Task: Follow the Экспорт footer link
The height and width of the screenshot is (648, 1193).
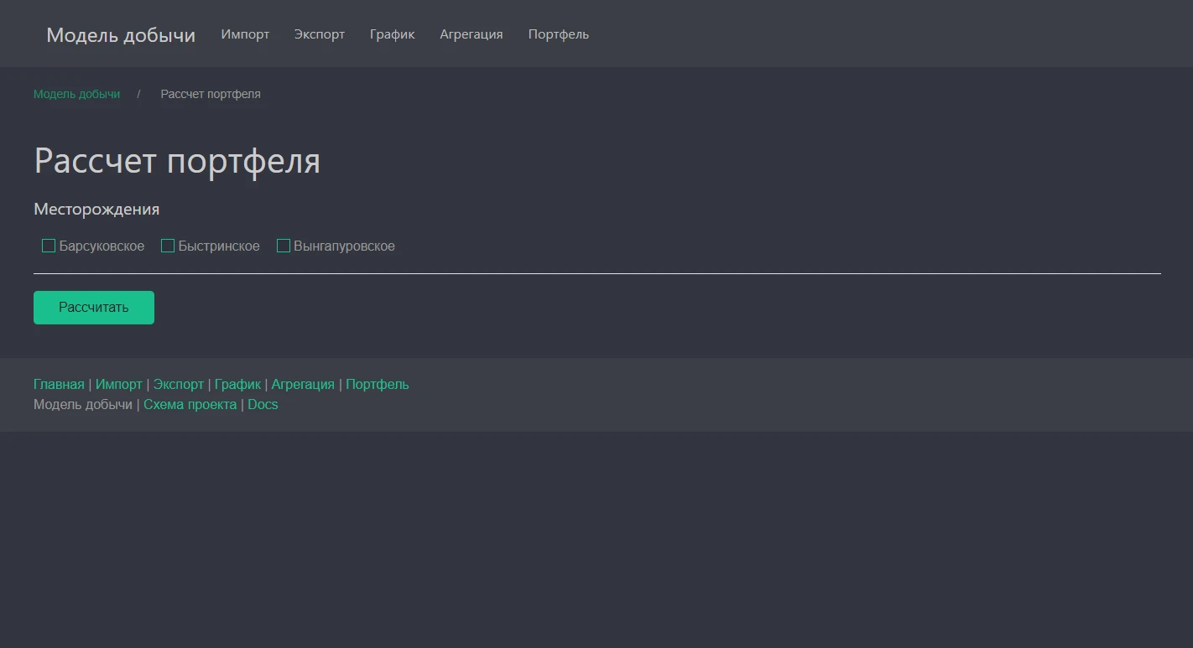Action: pyautogui.click(x=178, y=384)
